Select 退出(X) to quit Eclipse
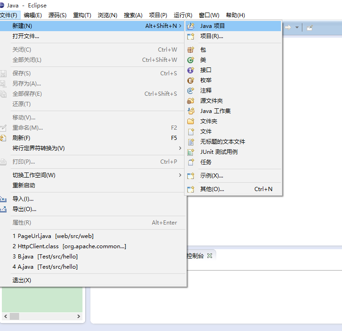This screenshot has height=331, width=342. 93,280
